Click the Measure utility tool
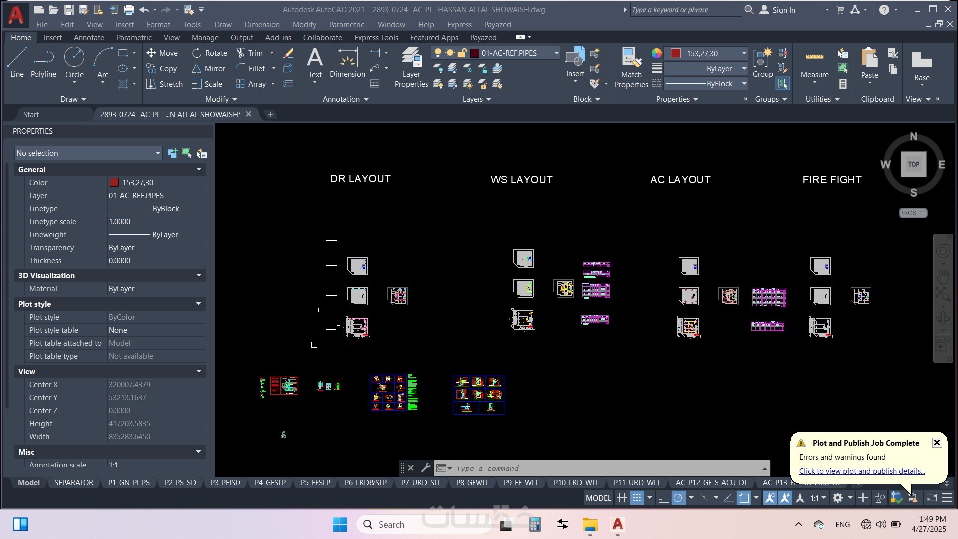This screenshot has width=958, height=539. pos(814,63)
